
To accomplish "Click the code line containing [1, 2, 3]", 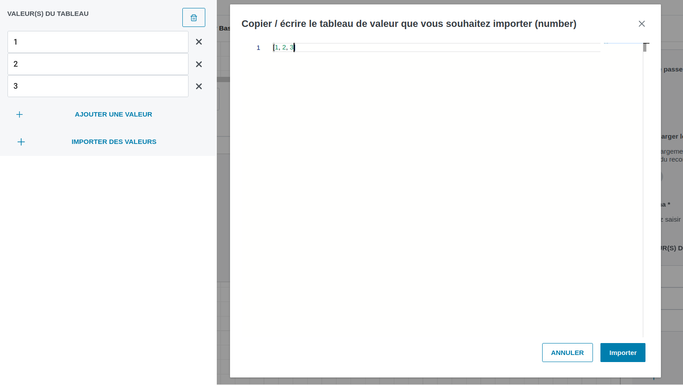I will [x=284, y=47].
